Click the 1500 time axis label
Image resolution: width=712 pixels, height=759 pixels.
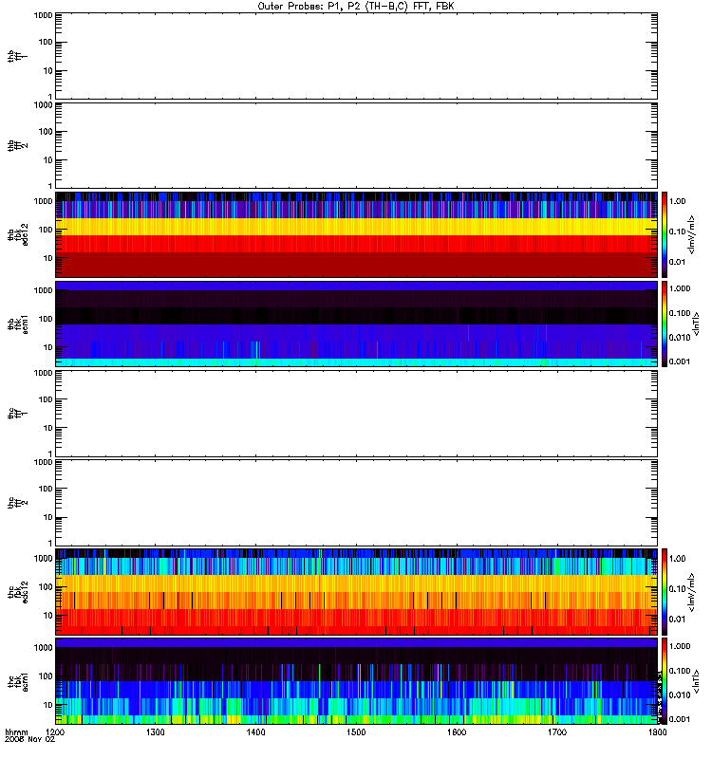click(x=356, y=731)
